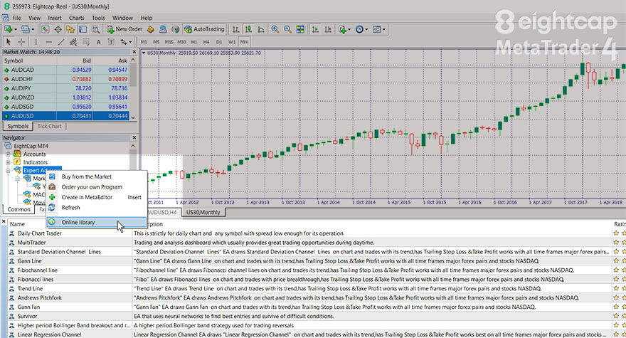Select the Horizontal Line drawing tool
This screenshot has height=338, width=626.
[x=48, y=41]
